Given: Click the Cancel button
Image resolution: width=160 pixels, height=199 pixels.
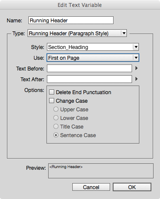Looking at the screenshot, I should (x=91, y=187).
